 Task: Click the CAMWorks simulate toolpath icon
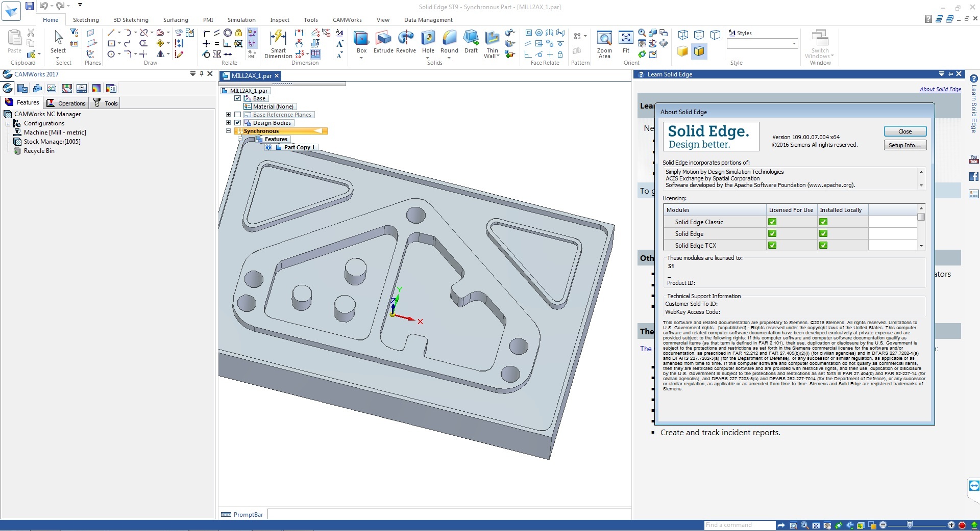tap(82, 88)
